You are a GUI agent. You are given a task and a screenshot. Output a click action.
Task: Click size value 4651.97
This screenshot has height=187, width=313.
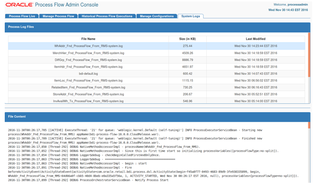coord(187,67)
